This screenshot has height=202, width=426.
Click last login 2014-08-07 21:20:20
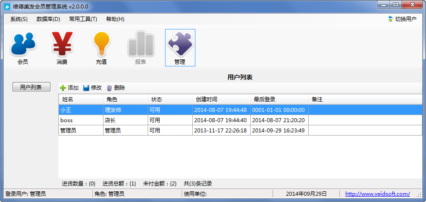pyautogui.click(x=279, y=120)
